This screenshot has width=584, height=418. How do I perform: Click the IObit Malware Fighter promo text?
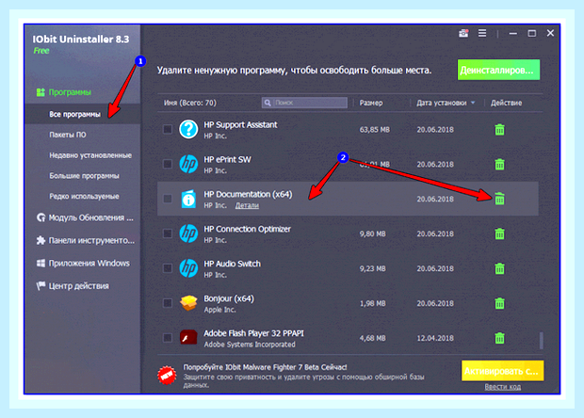(266, 367)
